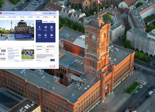Open the navigation item right of Lifestyle

tap(46, 17)
